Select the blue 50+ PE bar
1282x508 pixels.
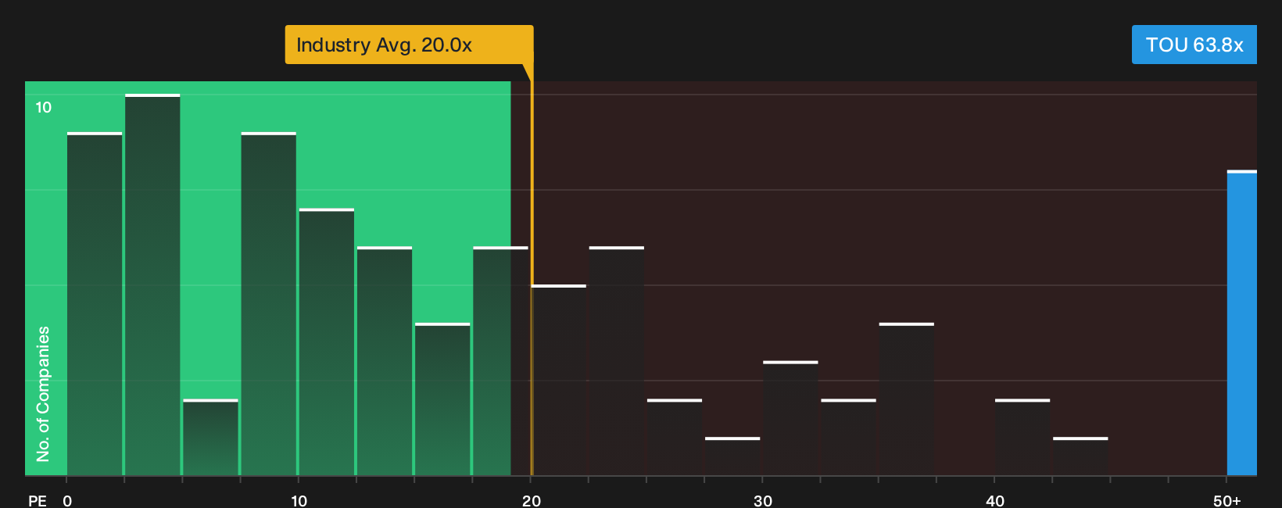1242,323
